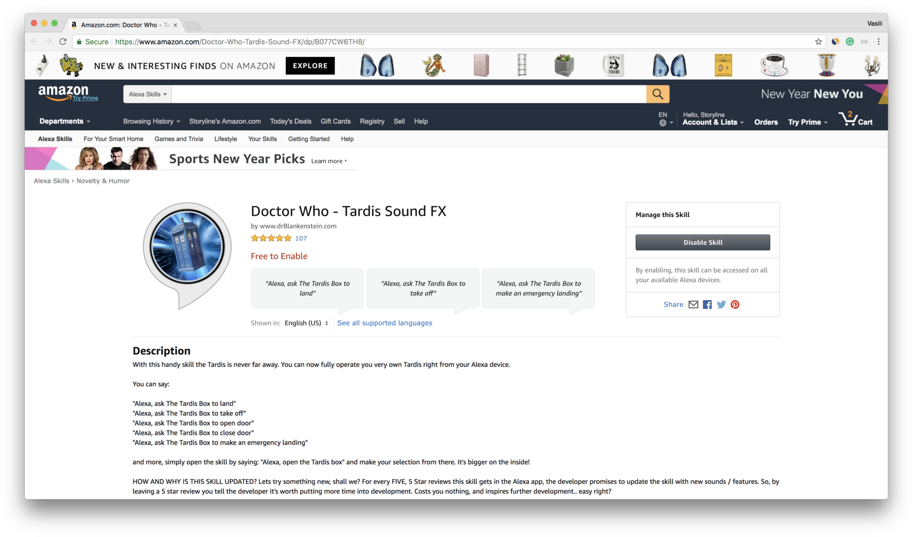Share skill on Facebook icon
This screenshot has height=537, width=912.
pos(707,305)
